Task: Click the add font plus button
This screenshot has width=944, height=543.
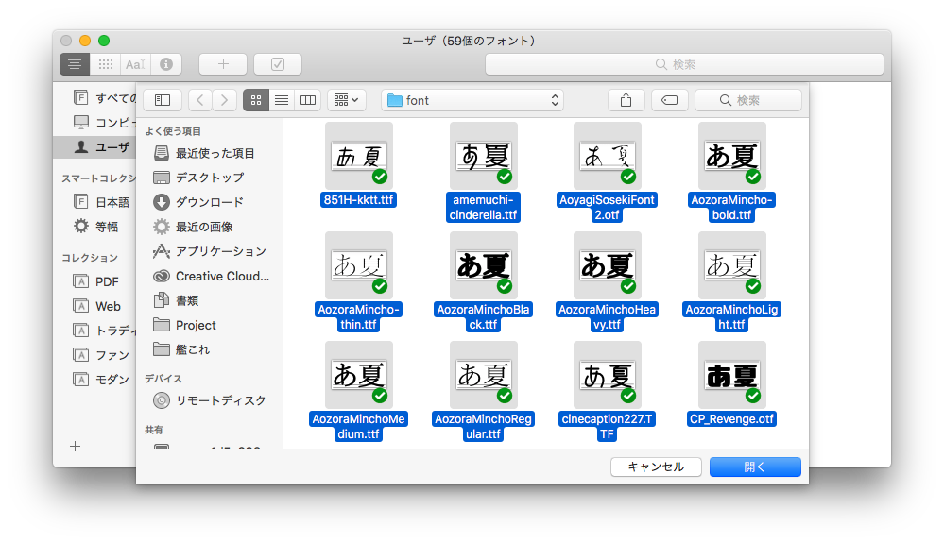Action: pyautogui.click(x=223, y=64)
